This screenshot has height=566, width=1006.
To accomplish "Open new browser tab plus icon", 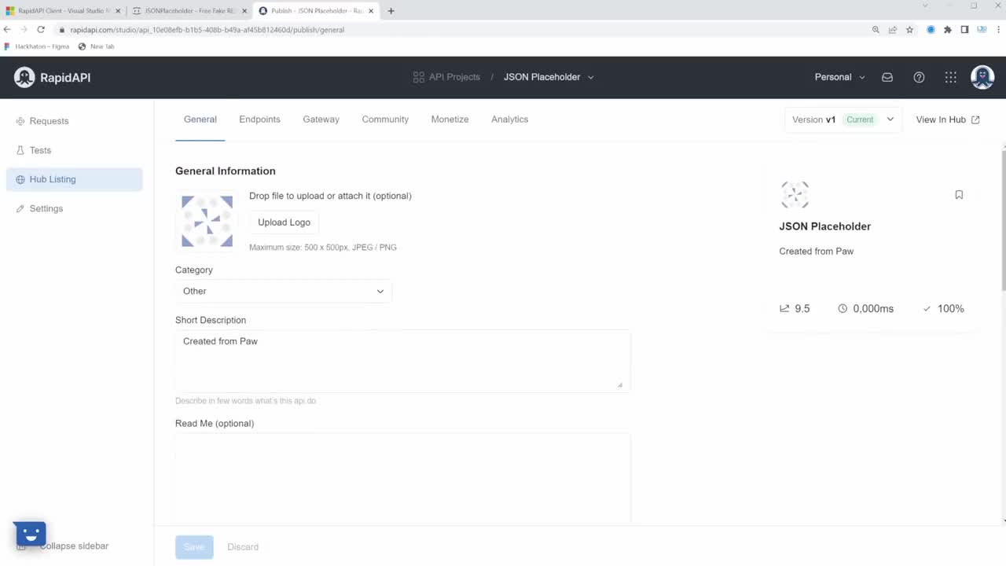I will point(391,11).
